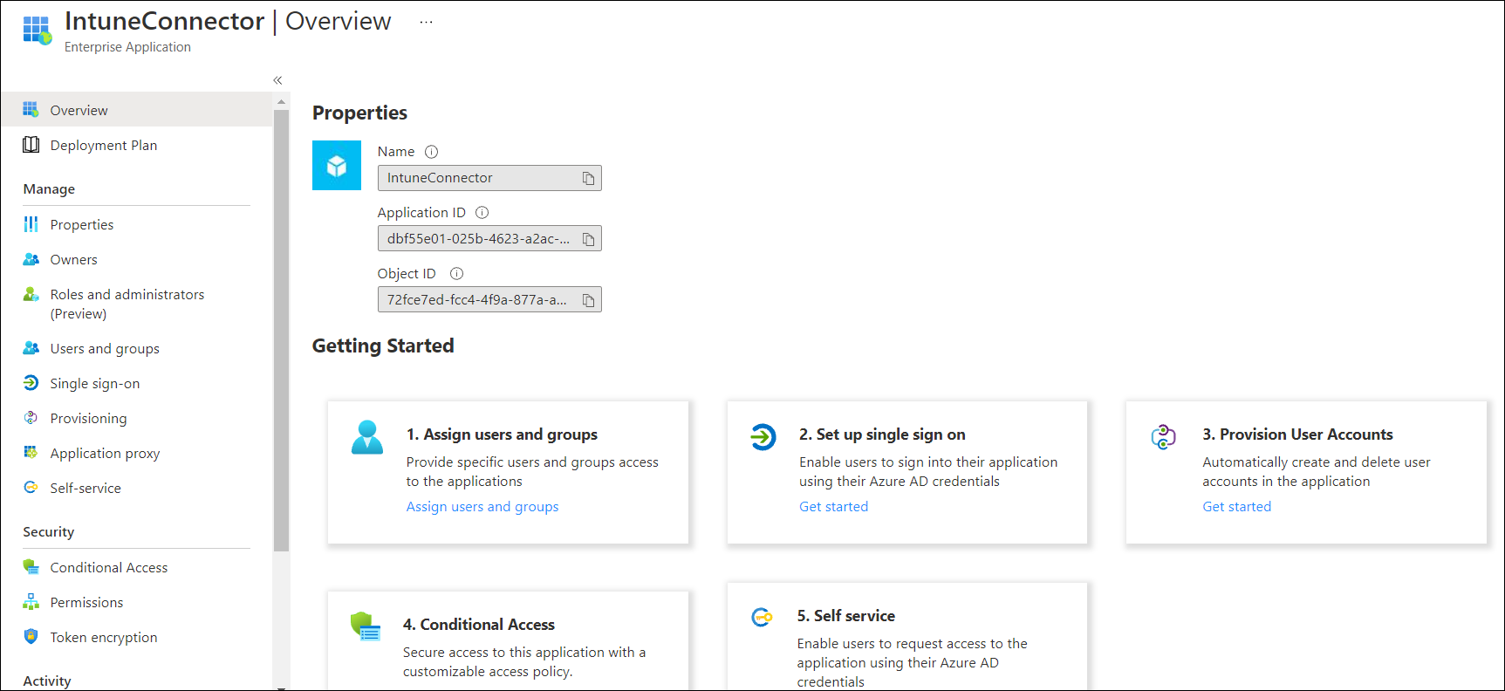
Task: Click the Provision User Accounts card icon
Action: [1163, 436]
